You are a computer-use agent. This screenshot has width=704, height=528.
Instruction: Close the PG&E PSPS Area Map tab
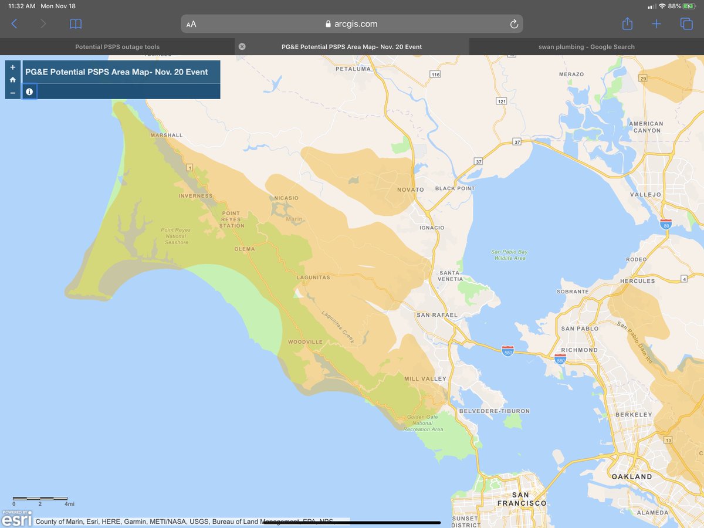242,47
